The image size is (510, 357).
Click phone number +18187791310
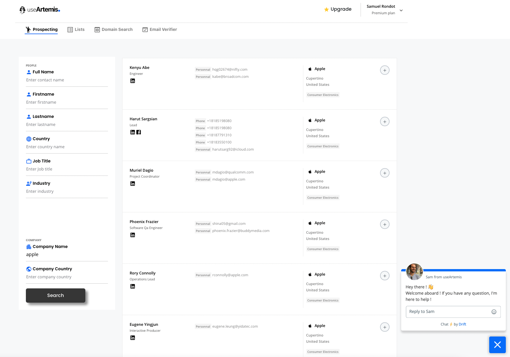(219, 135)
